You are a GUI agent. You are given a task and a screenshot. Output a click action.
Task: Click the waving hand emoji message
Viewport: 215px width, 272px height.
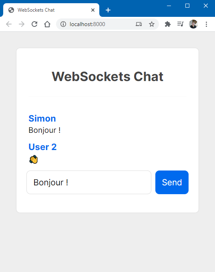33,159
